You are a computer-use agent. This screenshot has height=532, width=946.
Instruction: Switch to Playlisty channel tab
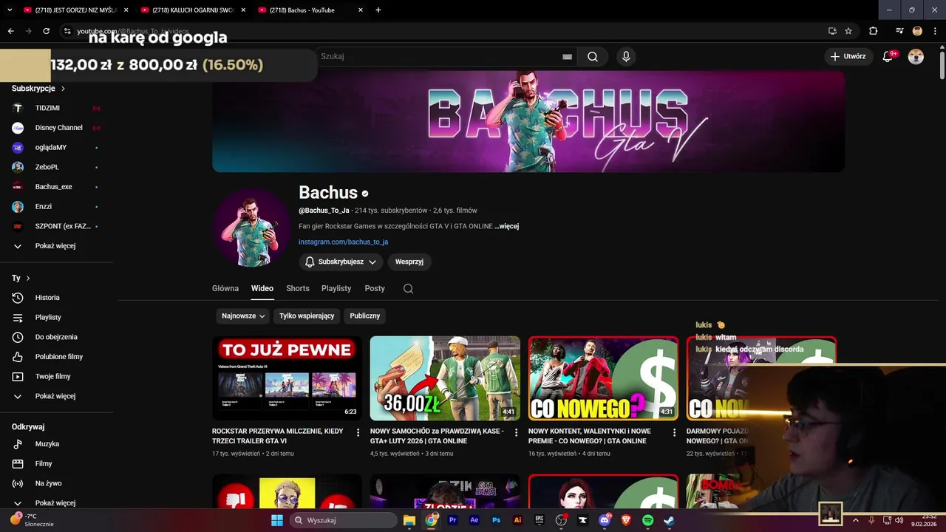tap(336, 289)
